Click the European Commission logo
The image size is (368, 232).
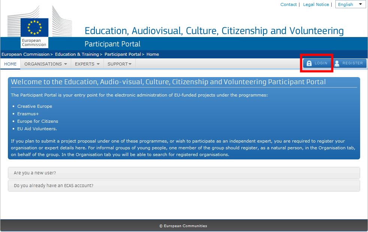[x=40, y=27]
